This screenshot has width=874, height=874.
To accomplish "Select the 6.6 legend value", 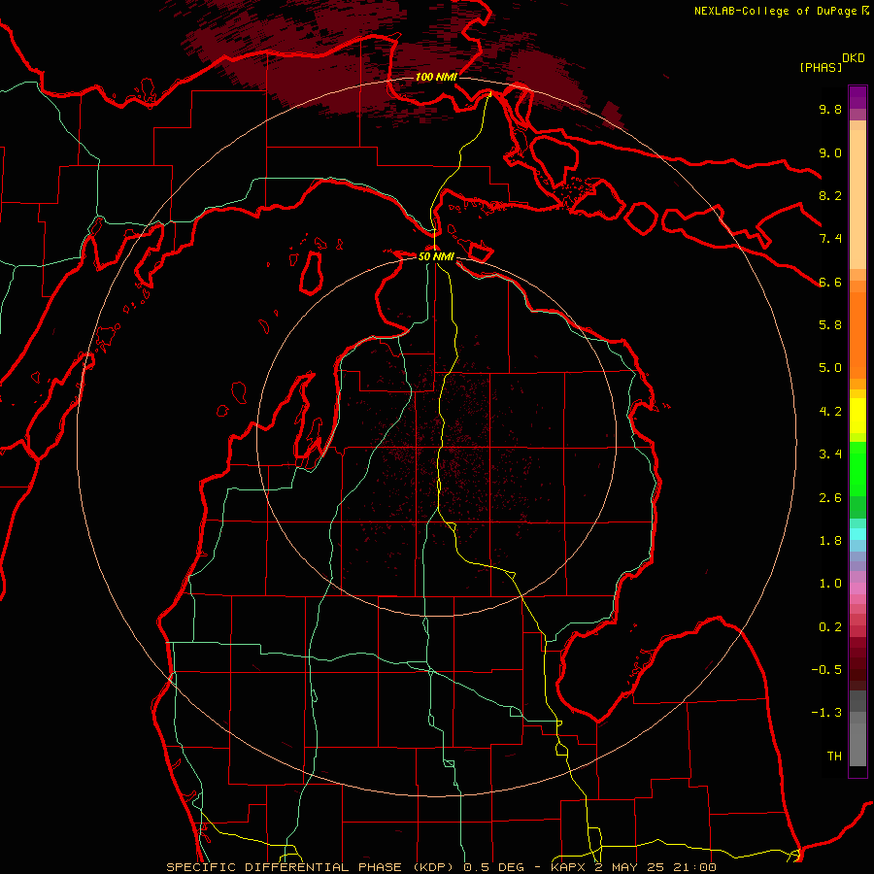I will (830, 282).
